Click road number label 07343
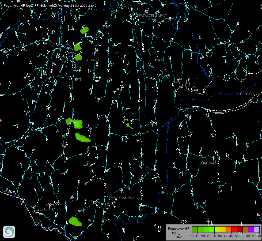This screenshot has height=241, width=262. point(182,64)
